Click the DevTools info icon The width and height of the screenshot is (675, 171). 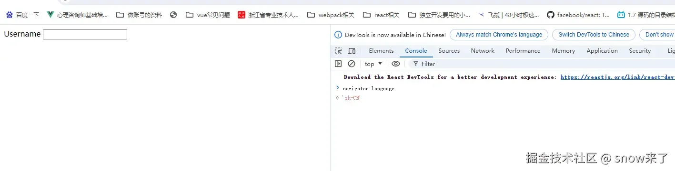[338, 35]
